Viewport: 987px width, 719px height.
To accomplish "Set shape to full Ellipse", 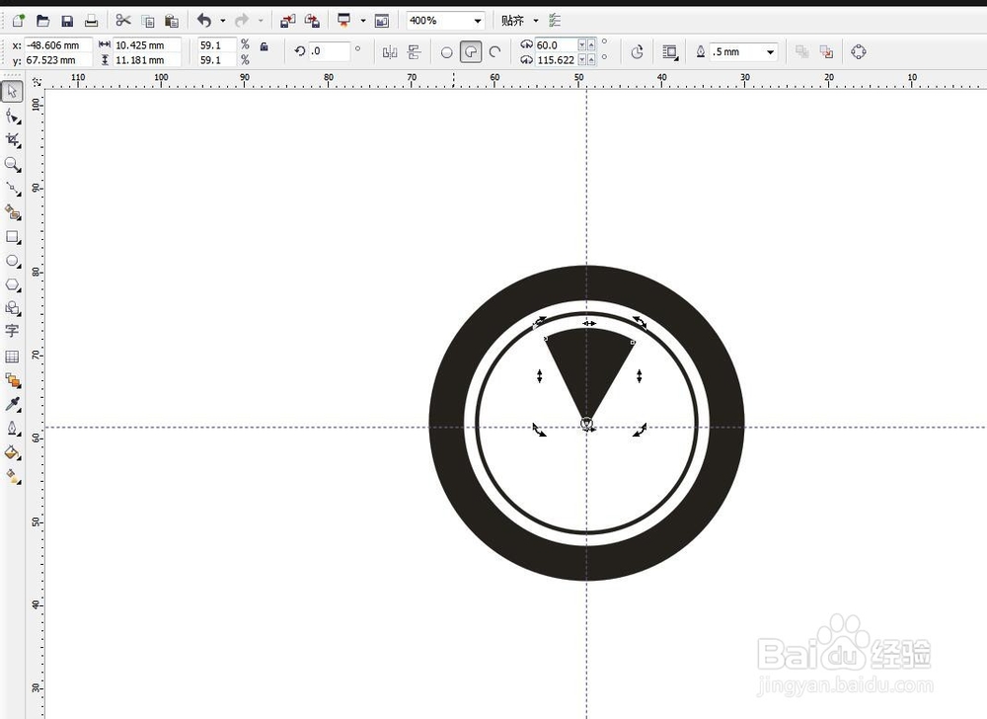I will pos(446,53).
